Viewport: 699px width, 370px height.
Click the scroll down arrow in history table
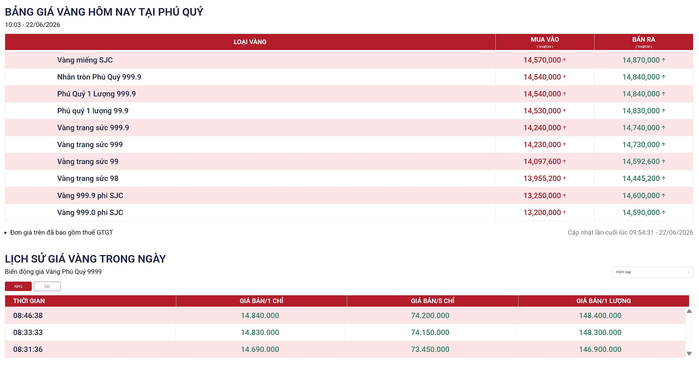tap(689, 354)
